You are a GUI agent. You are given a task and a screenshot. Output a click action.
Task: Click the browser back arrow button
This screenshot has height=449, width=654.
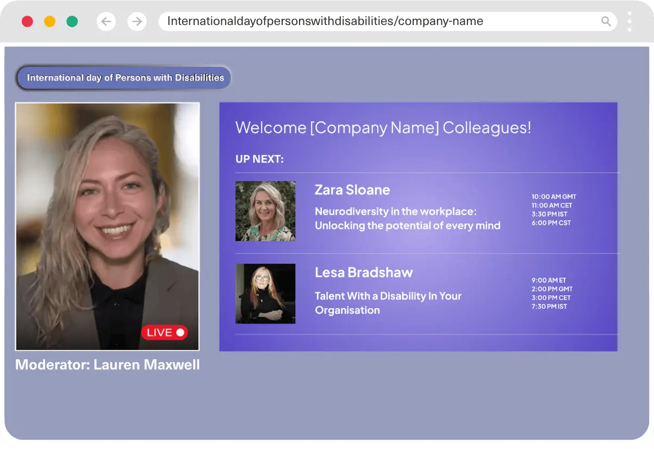106,22
